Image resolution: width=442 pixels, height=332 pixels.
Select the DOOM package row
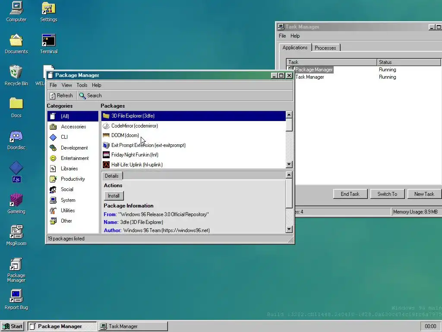tap(194, 135)
